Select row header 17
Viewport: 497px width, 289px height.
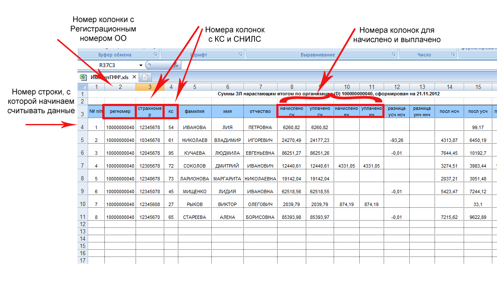(83, 260)
